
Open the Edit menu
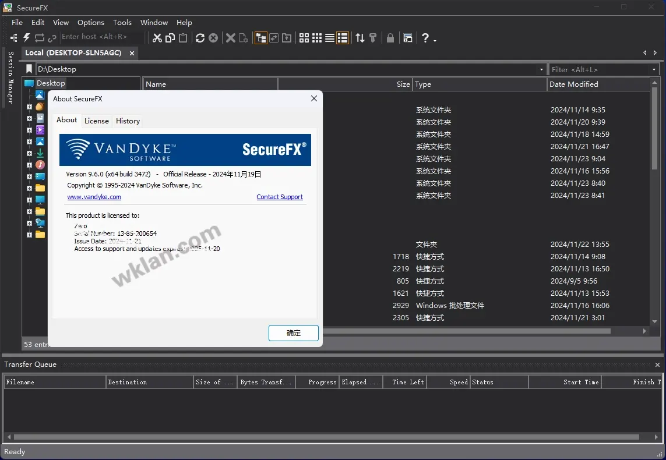click(38, 23)
